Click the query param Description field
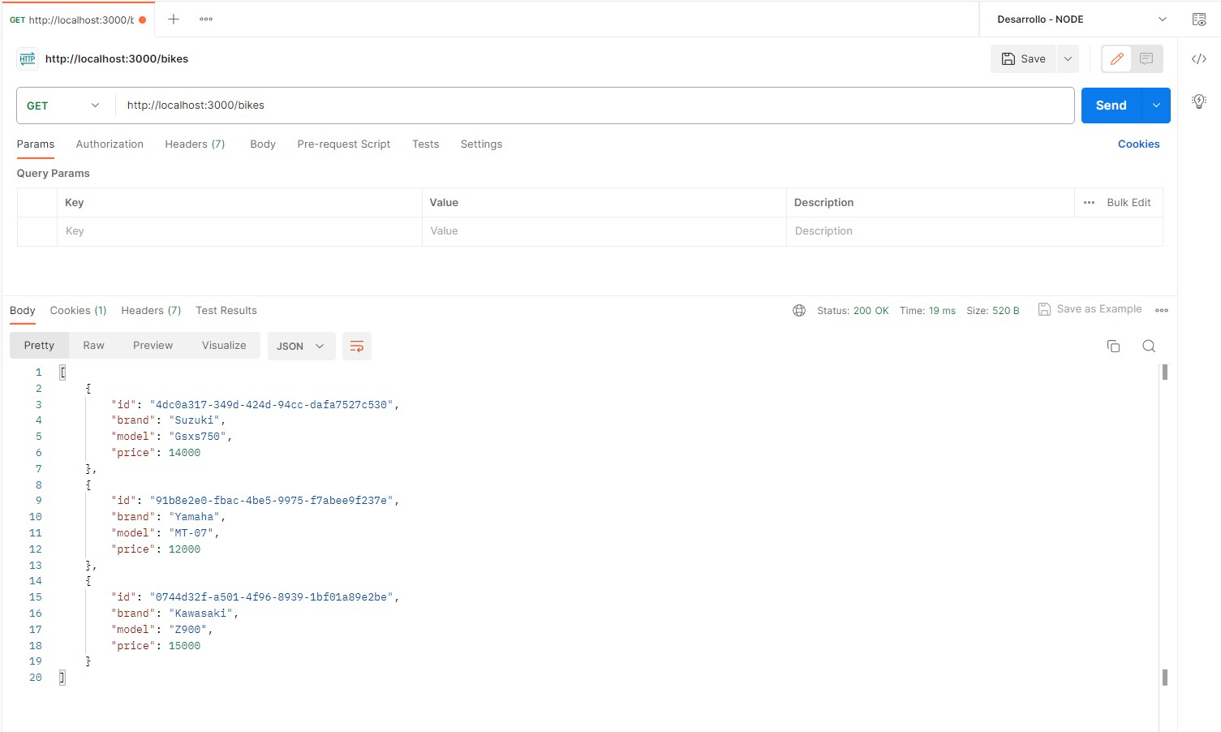1221x732 pixels. [x=974, y=231]
